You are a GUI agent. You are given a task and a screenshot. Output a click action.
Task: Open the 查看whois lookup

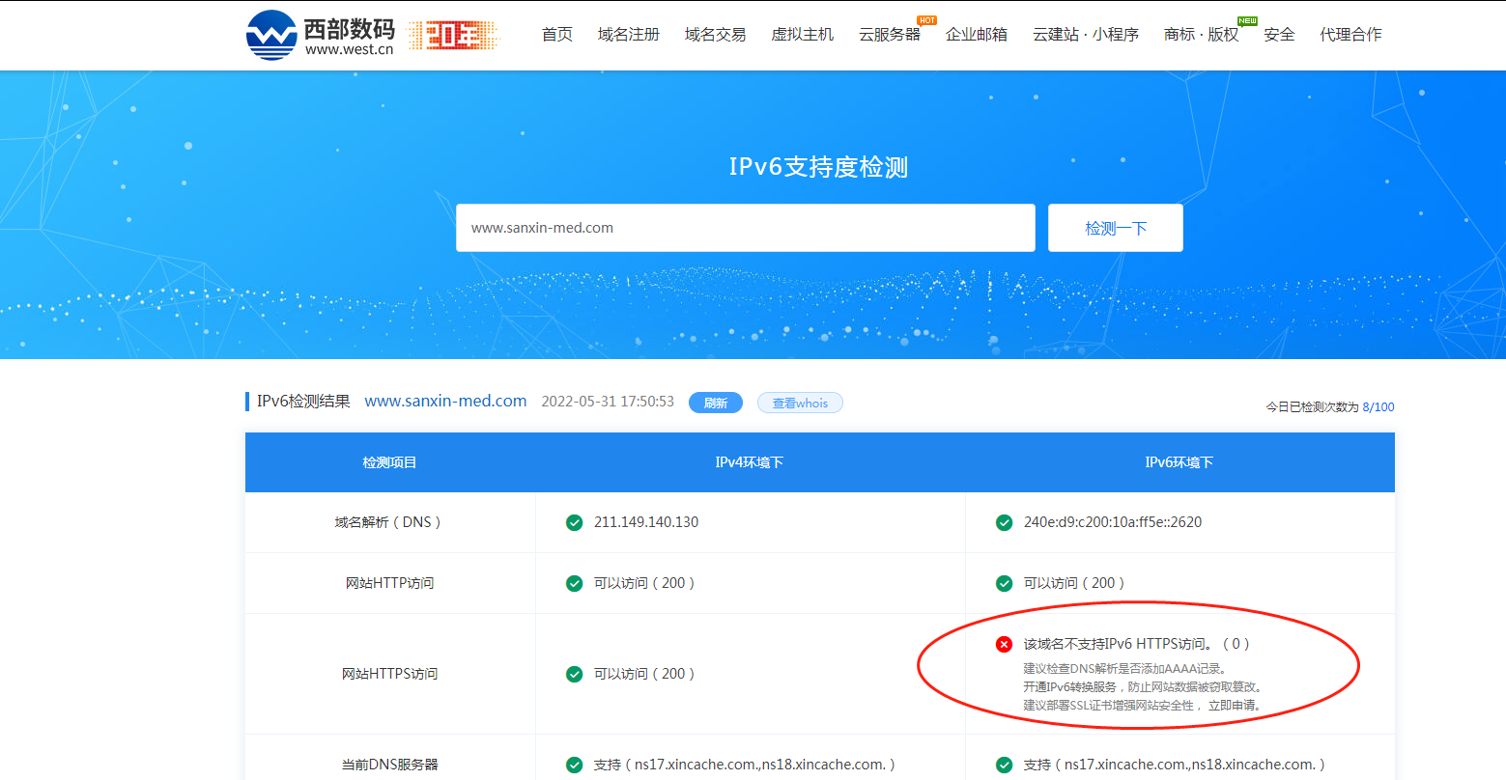800,403
